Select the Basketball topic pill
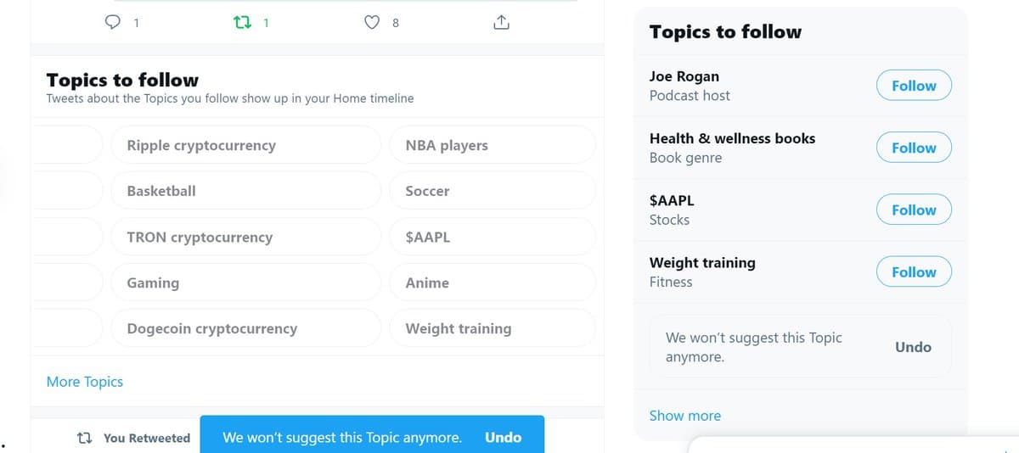1019x453 pixels. [x=245, y=191]
